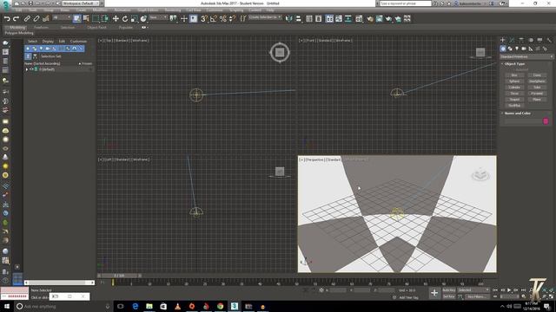Activate the Select and Place tool
Screen dimensions: 556x312
coord(143,19)
